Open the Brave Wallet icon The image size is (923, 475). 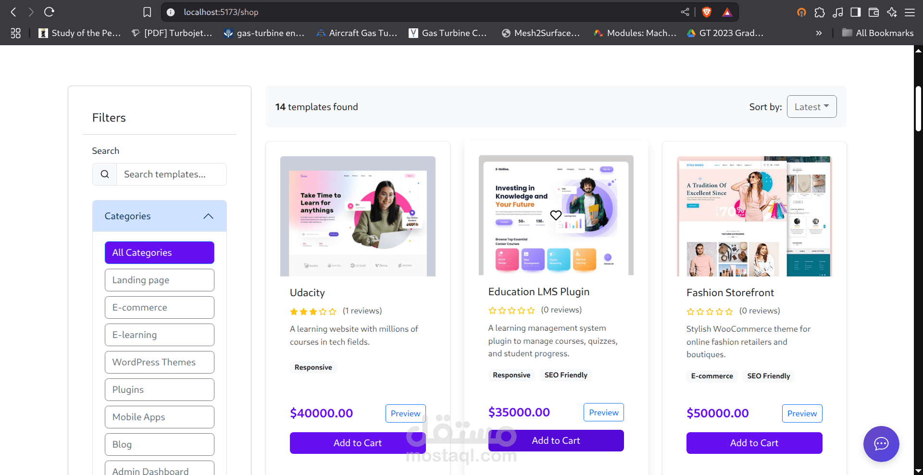click(874, 12)
